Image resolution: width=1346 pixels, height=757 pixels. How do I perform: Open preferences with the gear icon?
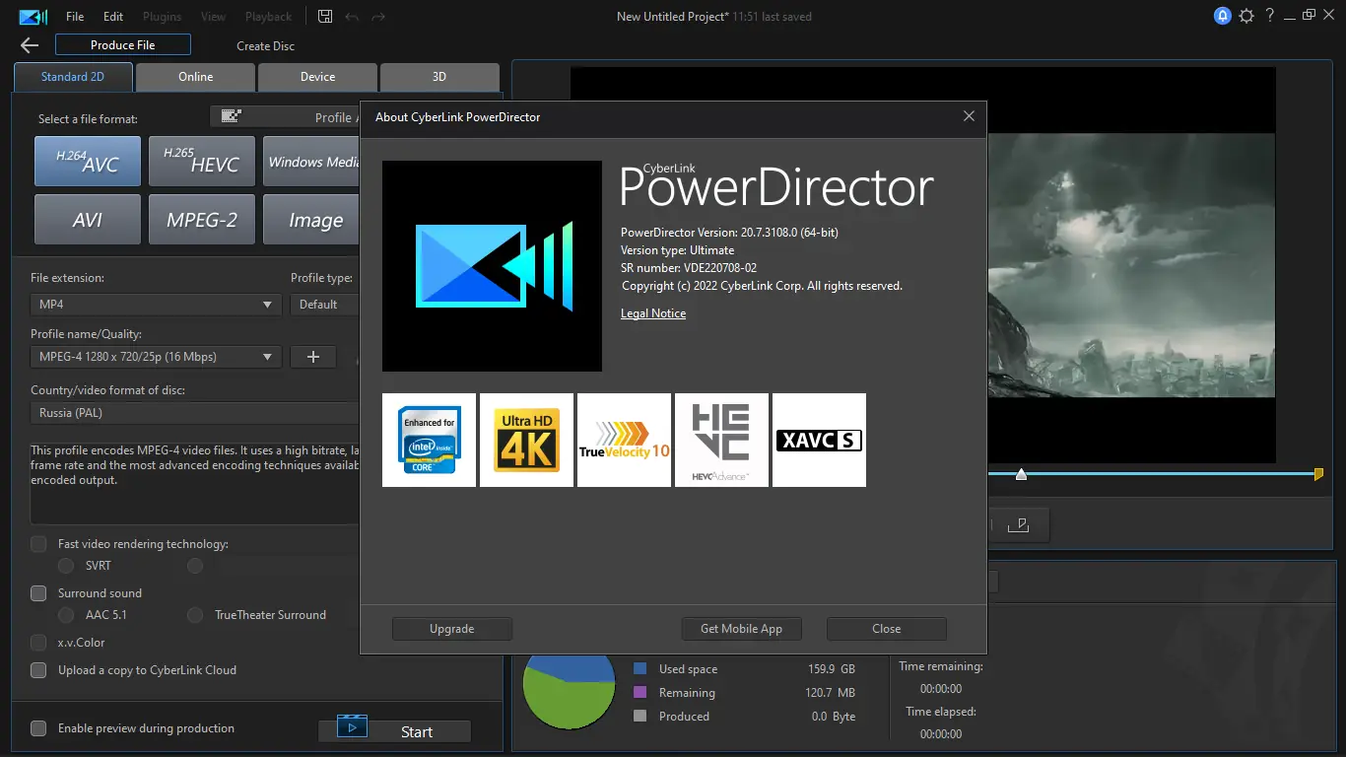pyautogui.click(x=1246, y=16)
